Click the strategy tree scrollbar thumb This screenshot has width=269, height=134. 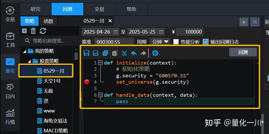(76, 56)
